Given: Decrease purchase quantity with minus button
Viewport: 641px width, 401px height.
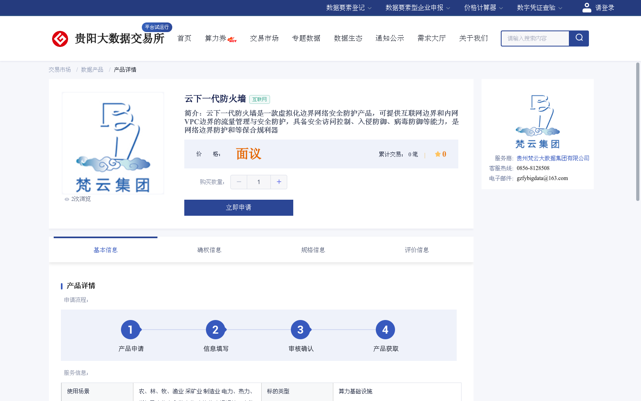Looking at the screenshot, I should point(239,182).
